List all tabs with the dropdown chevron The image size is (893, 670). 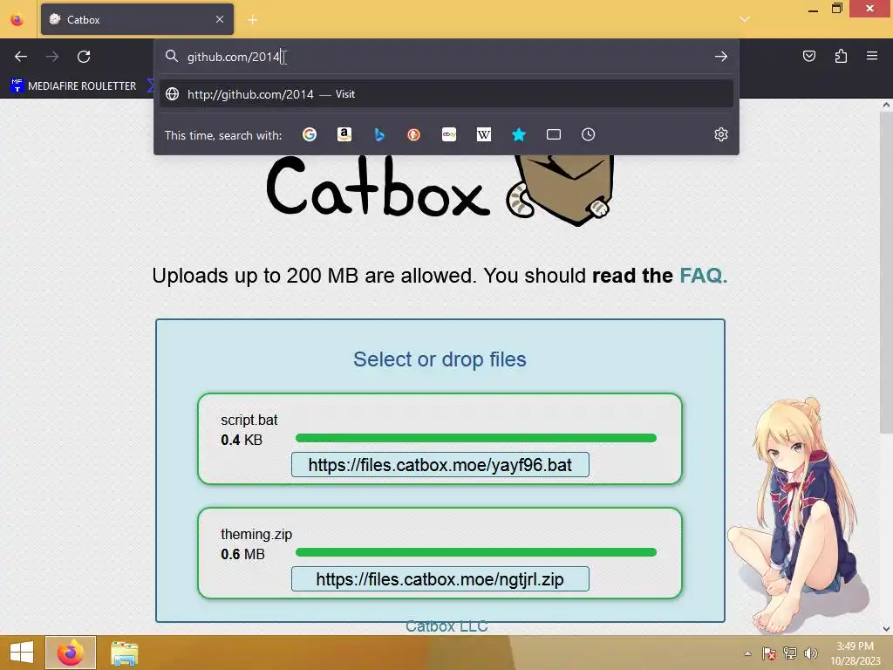(x=745, y=19)
